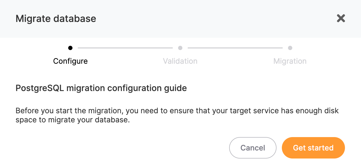Open the Migration step label

point(290,61)
